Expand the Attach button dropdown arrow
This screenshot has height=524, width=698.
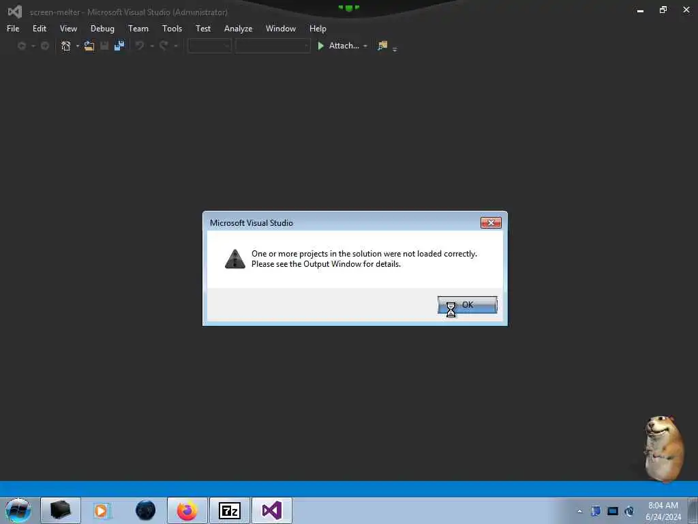click(365, 46)
